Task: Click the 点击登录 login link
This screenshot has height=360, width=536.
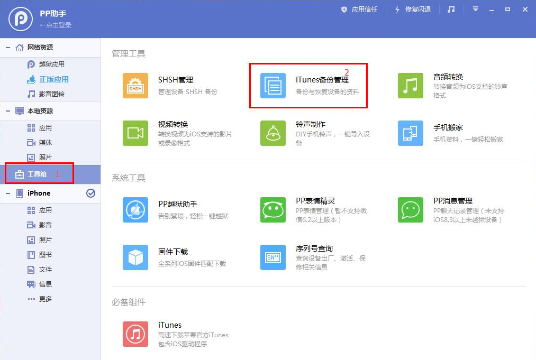Action: click(56, 25)
